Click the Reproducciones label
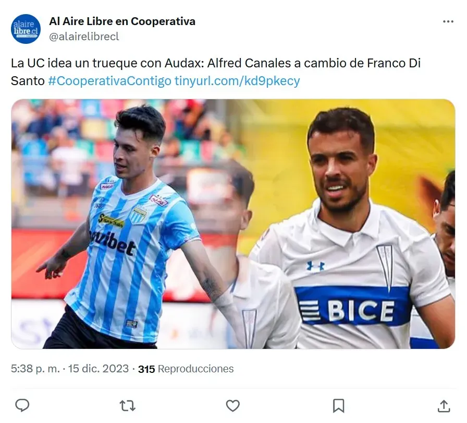 tap(195, 369)
